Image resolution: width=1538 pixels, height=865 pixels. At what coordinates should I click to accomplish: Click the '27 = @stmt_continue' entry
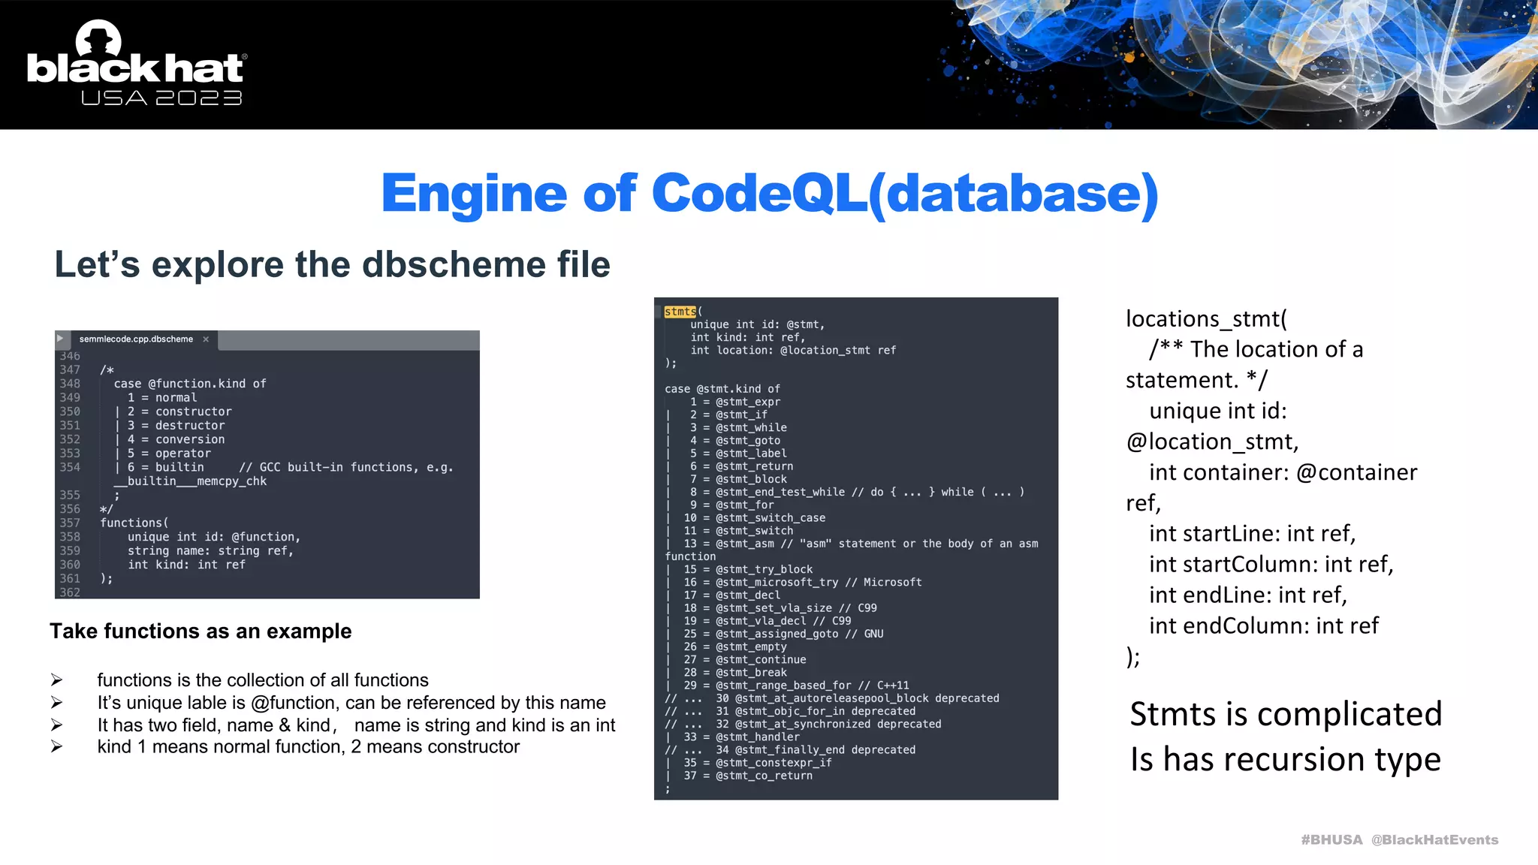[x=745, y=660]
